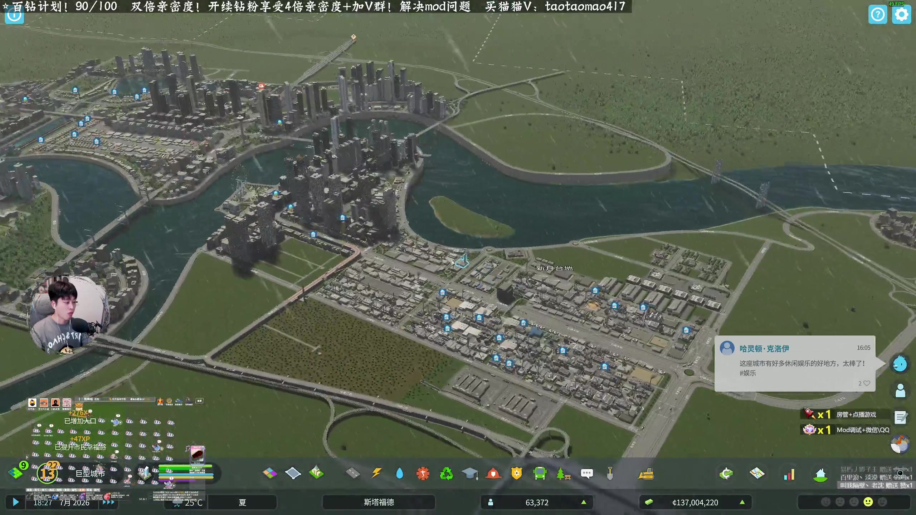Open the notes journal icon on right
Image resolution: width=916 pixels, height=515 pixels.
[901, 417]
